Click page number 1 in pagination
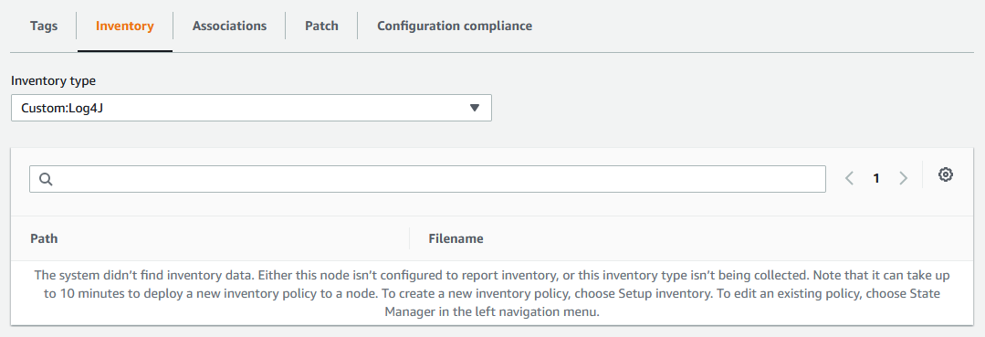Viewport: 985px width, 337px height. pos(876,179)
